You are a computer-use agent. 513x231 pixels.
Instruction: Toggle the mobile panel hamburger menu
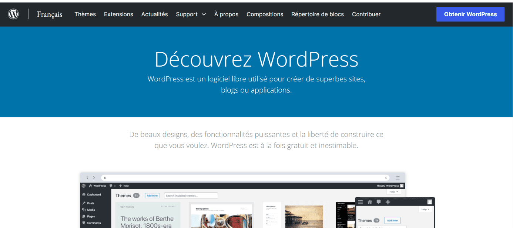(x=361, y=202)
